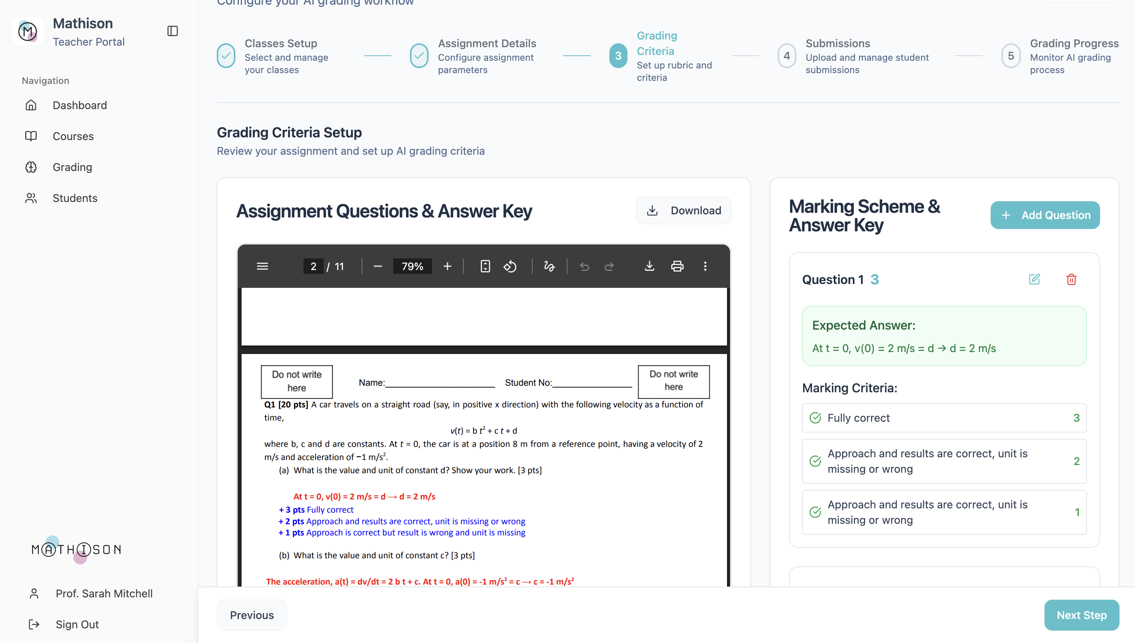Select the Fully correct criterion row
1135x643 pixels.
944,418
